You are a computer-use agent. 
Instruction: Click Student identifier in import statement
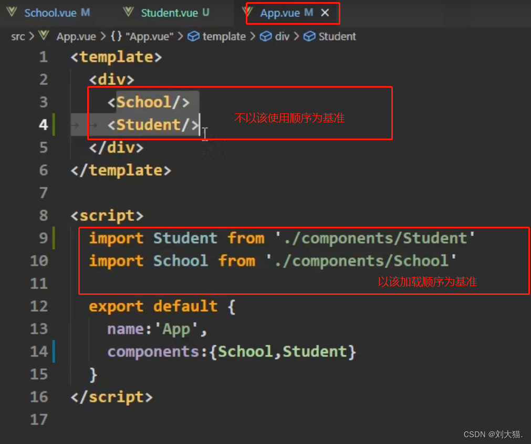[x=185, y=238]
